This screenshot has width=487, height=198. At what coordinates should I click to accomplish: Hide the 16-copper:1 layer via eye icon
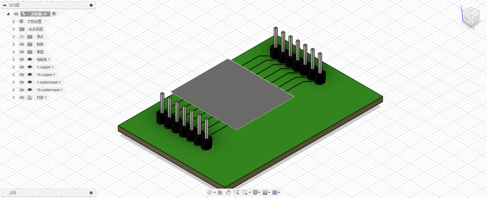point(22,75)
